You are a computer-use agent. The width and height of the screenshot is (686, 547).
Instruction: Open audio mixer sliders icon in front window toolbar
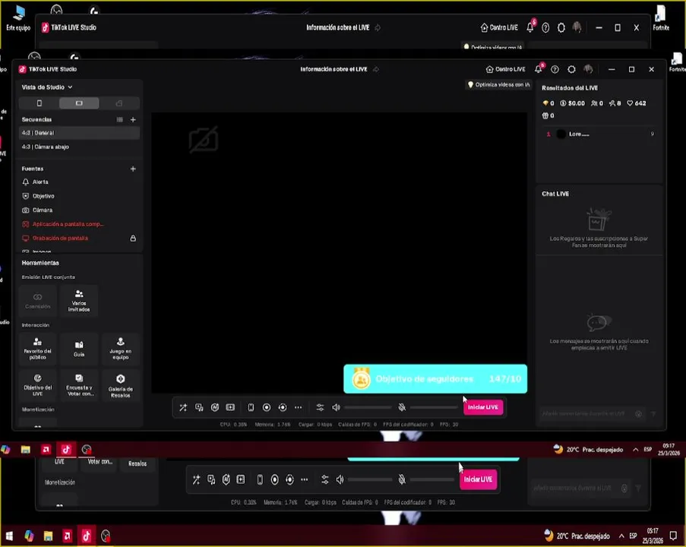(x=321, y=407)
